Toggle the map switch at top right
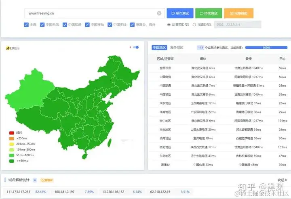 pos(136,47)
